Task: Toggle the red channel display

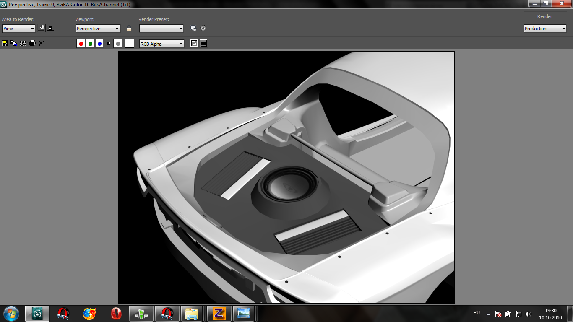Action: tap(81, 44)
